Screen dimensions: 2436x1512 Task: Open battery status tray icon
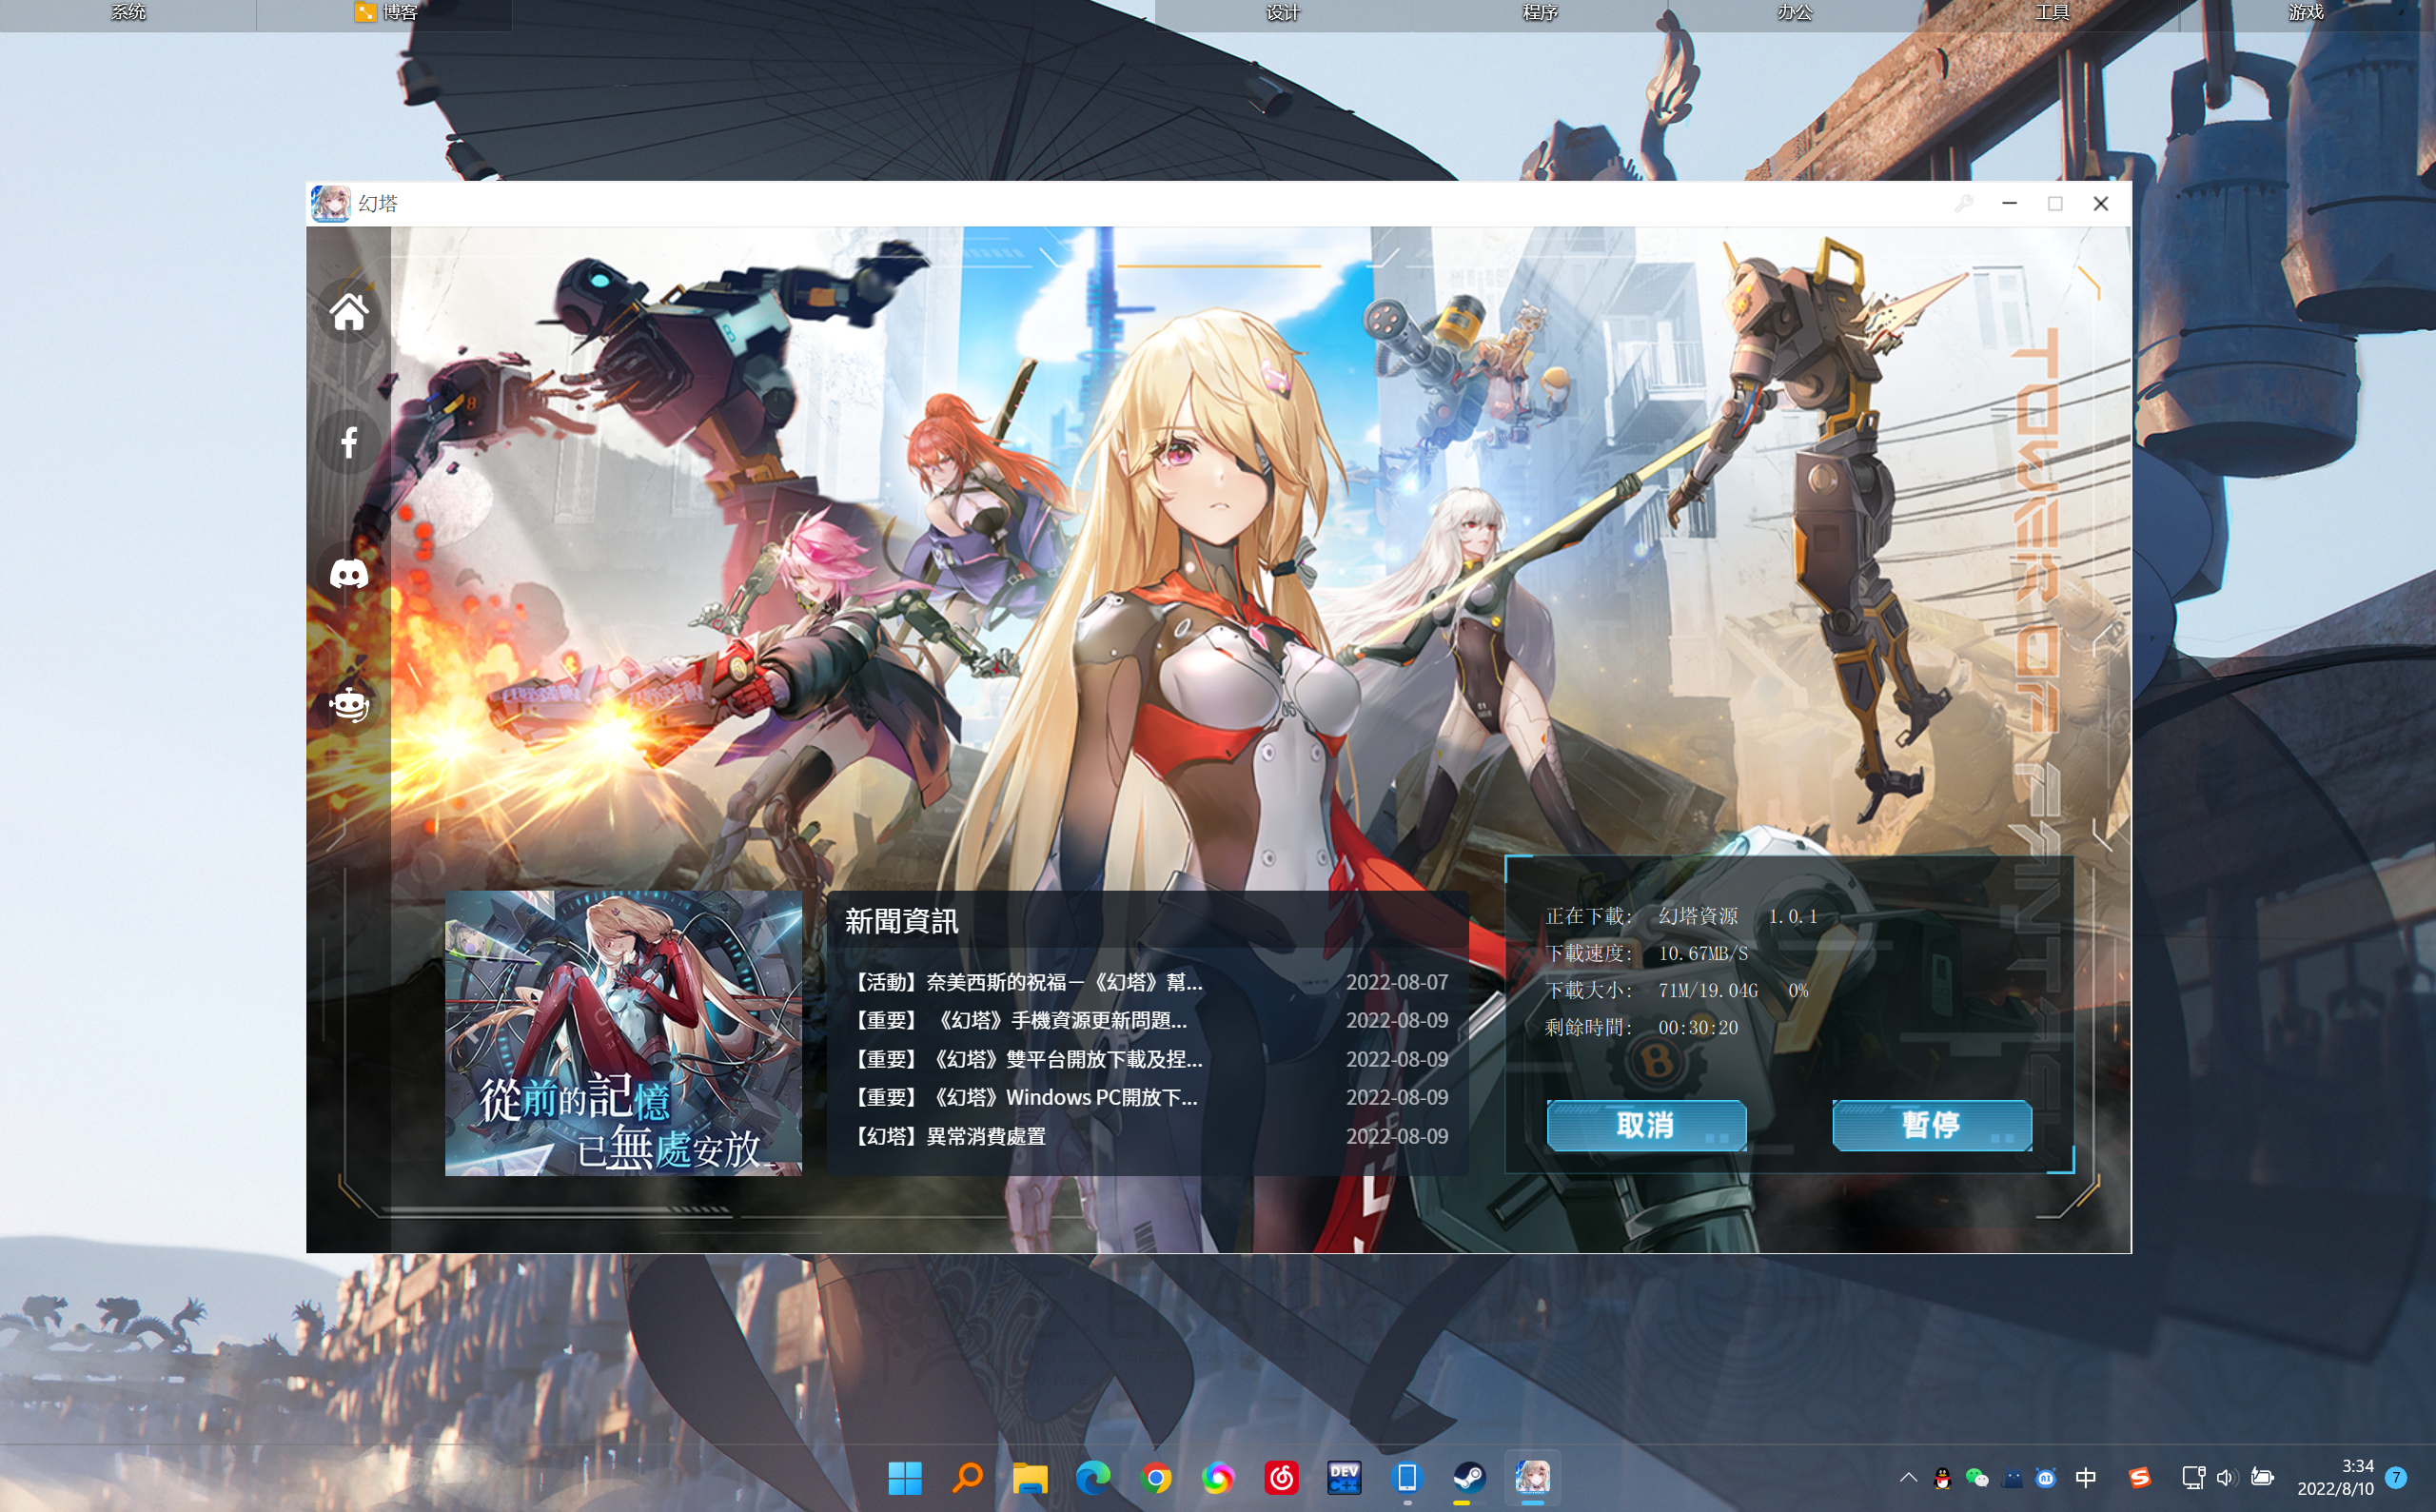coord(2262,1477)
